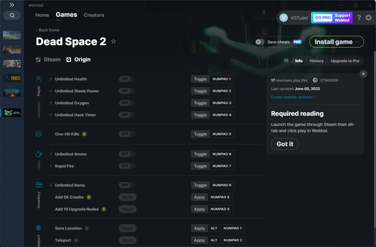Click the '17 members play this' text
Image resolution: width=376 pixels, height=247 pixels.
289,80
